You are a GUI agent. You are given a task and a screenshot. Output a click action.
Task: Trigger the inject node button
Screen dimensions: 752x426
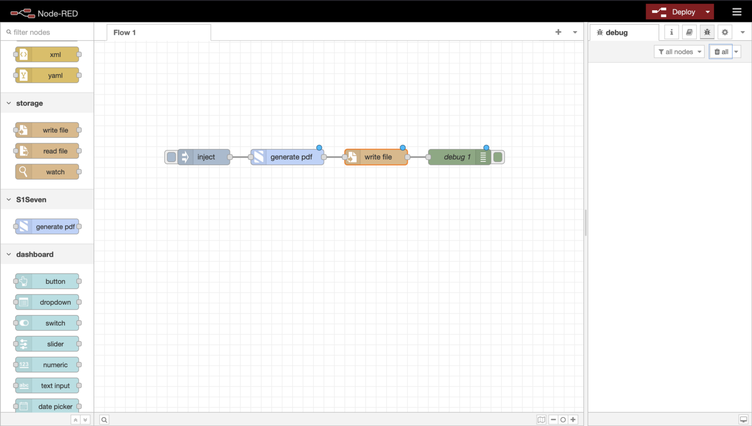pyautogui.click(x=171, y=157)
